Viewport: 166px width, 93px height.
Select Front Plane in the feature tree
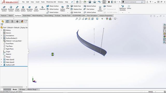coord(10,44)
